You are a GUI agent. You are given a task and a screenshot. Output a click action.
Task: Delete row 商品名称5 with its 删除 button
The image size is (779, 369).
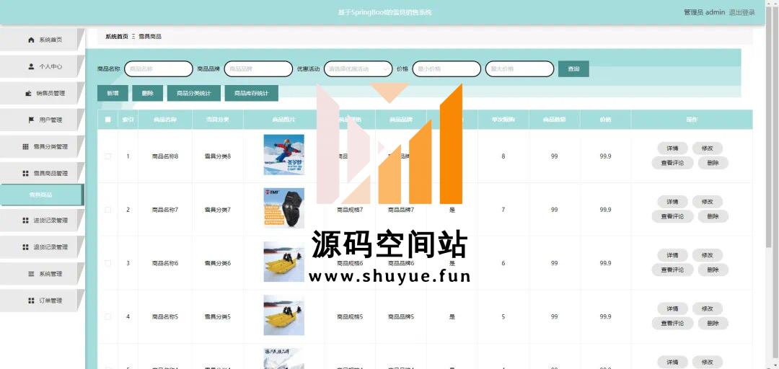point(713,324)
